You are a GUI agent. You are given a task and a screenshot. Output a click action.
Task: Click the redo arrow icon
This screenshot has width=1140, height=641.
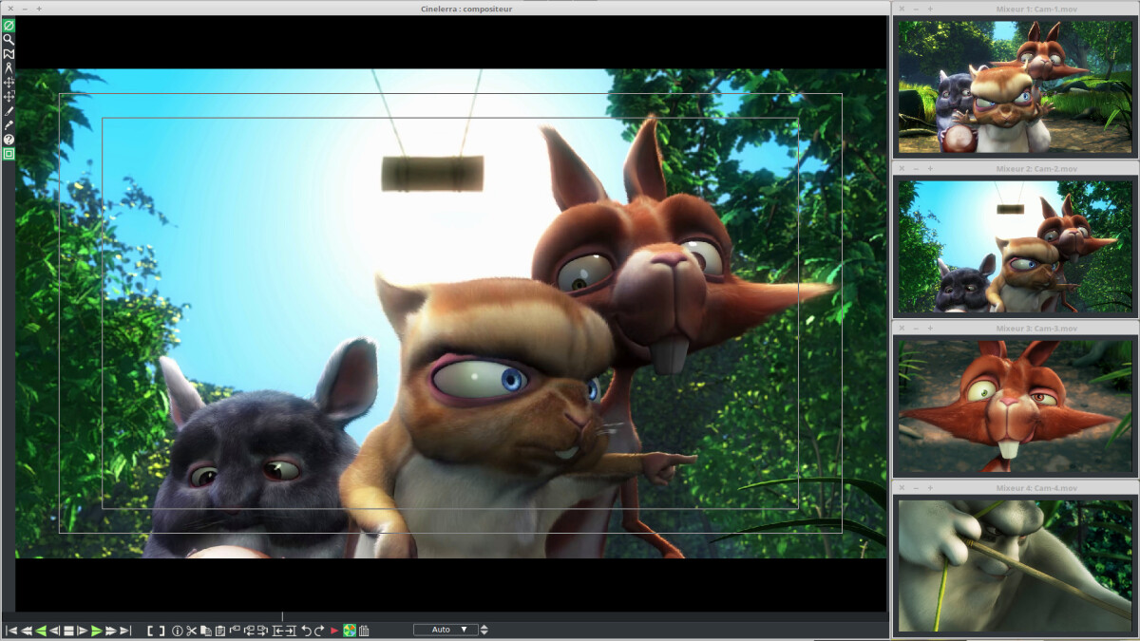click(x=319, y=630)
